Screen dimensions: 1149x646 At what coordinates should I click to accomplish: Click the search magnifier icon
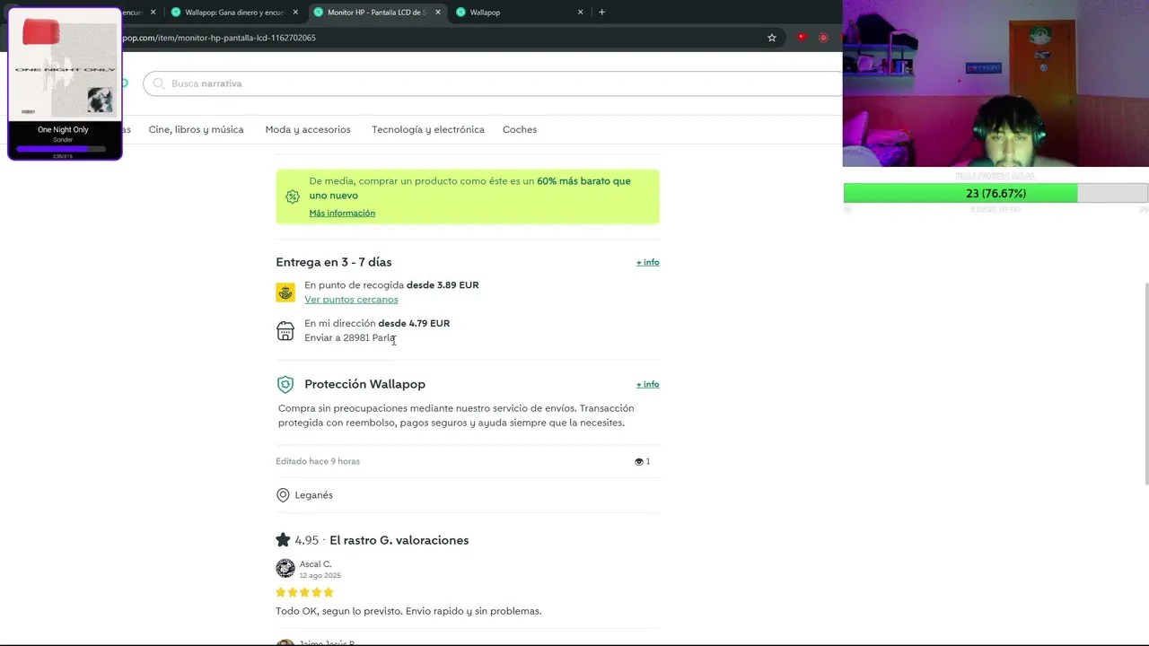pyautogui.click(x=159, y=83)
